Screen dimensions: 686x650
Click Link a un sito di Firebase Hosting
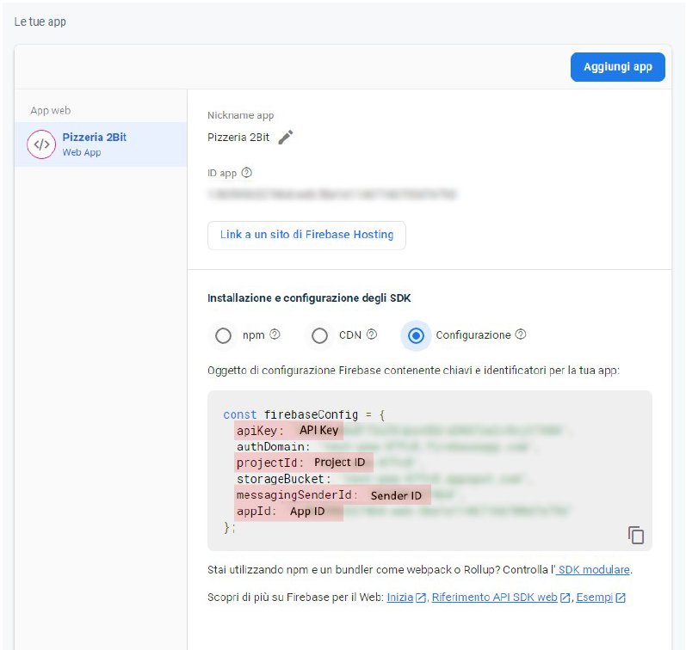tap(306, 236)
